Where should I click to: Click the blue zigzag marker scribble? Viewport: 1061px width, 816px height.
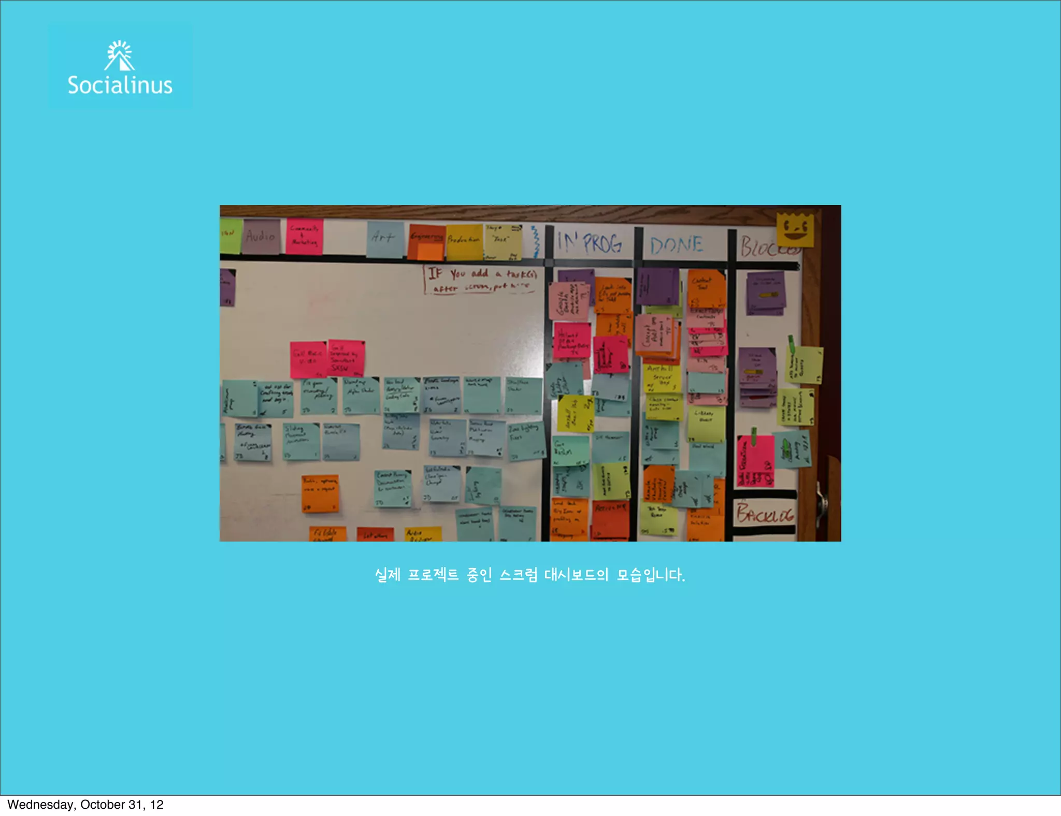pos(536,241)
